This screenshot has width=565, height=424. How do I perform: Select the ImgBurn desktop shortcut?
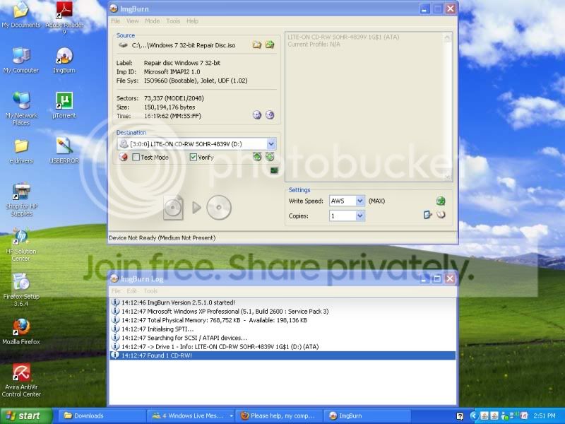pyautogui.click(x=64, y=61)
